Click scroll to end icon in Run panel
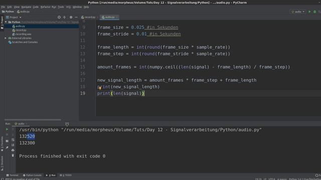The image size is (321, 180). click(13, 145)
